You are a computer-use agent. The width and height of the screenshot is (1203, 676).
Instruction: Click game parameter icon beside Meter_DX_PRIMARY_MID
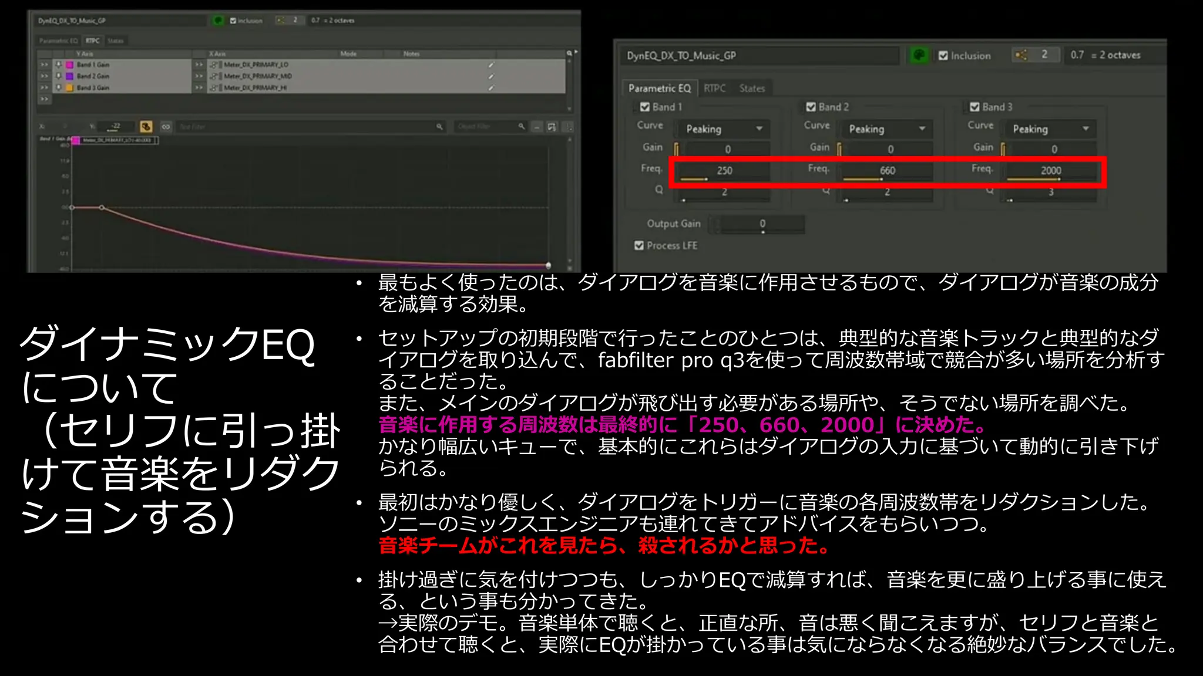tap(215, 76)
